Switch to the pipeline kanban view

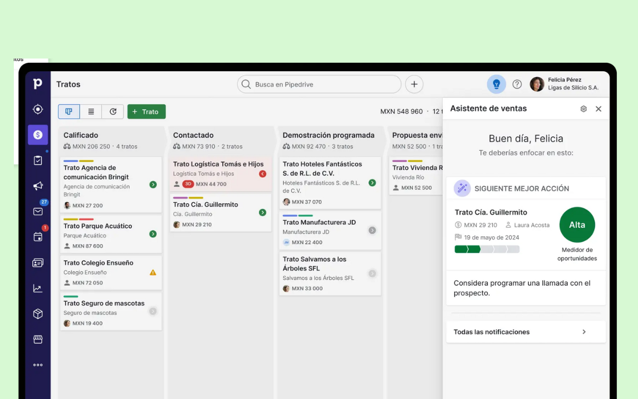[69, 112]
